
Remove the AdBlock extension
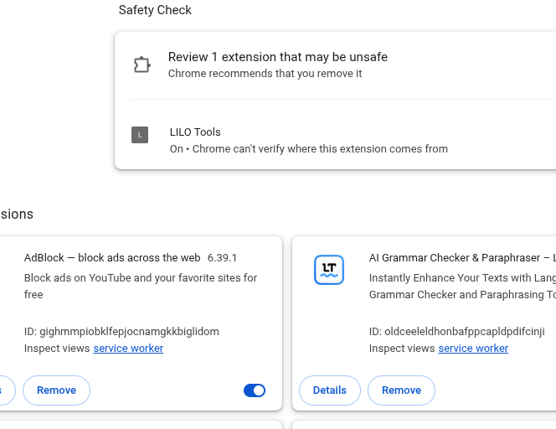(56, 390)
